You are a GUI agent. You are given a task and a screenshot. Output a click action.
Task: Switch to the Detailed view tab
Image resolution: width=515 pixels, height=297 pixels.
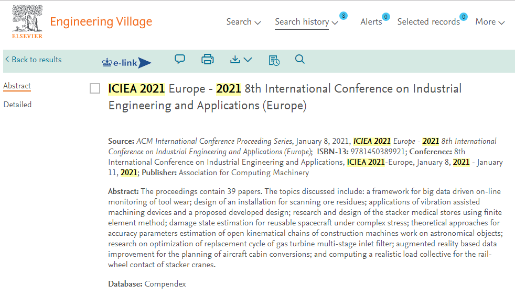(x=17, y=105)
